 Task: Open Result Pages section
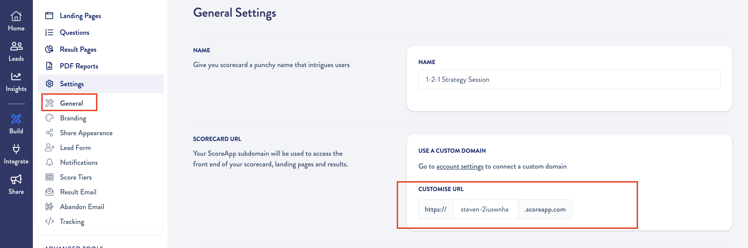(78, 49)
